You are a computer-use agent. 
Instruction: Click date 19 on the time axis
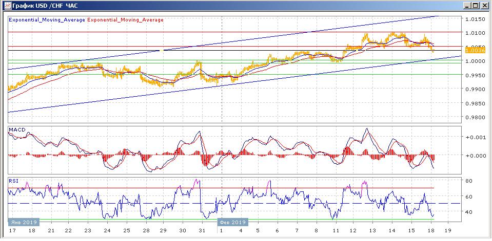(448, 231)
